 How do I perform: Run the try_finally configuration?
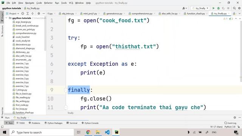coord(213,8)
